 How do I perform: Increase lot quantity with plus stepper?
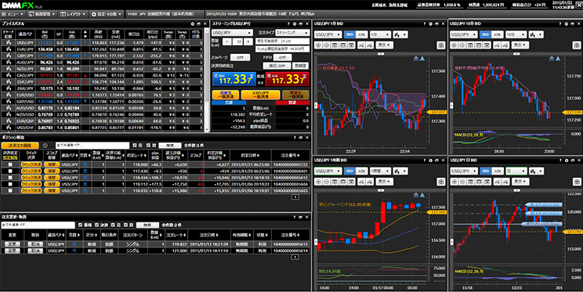pos(248,42)
